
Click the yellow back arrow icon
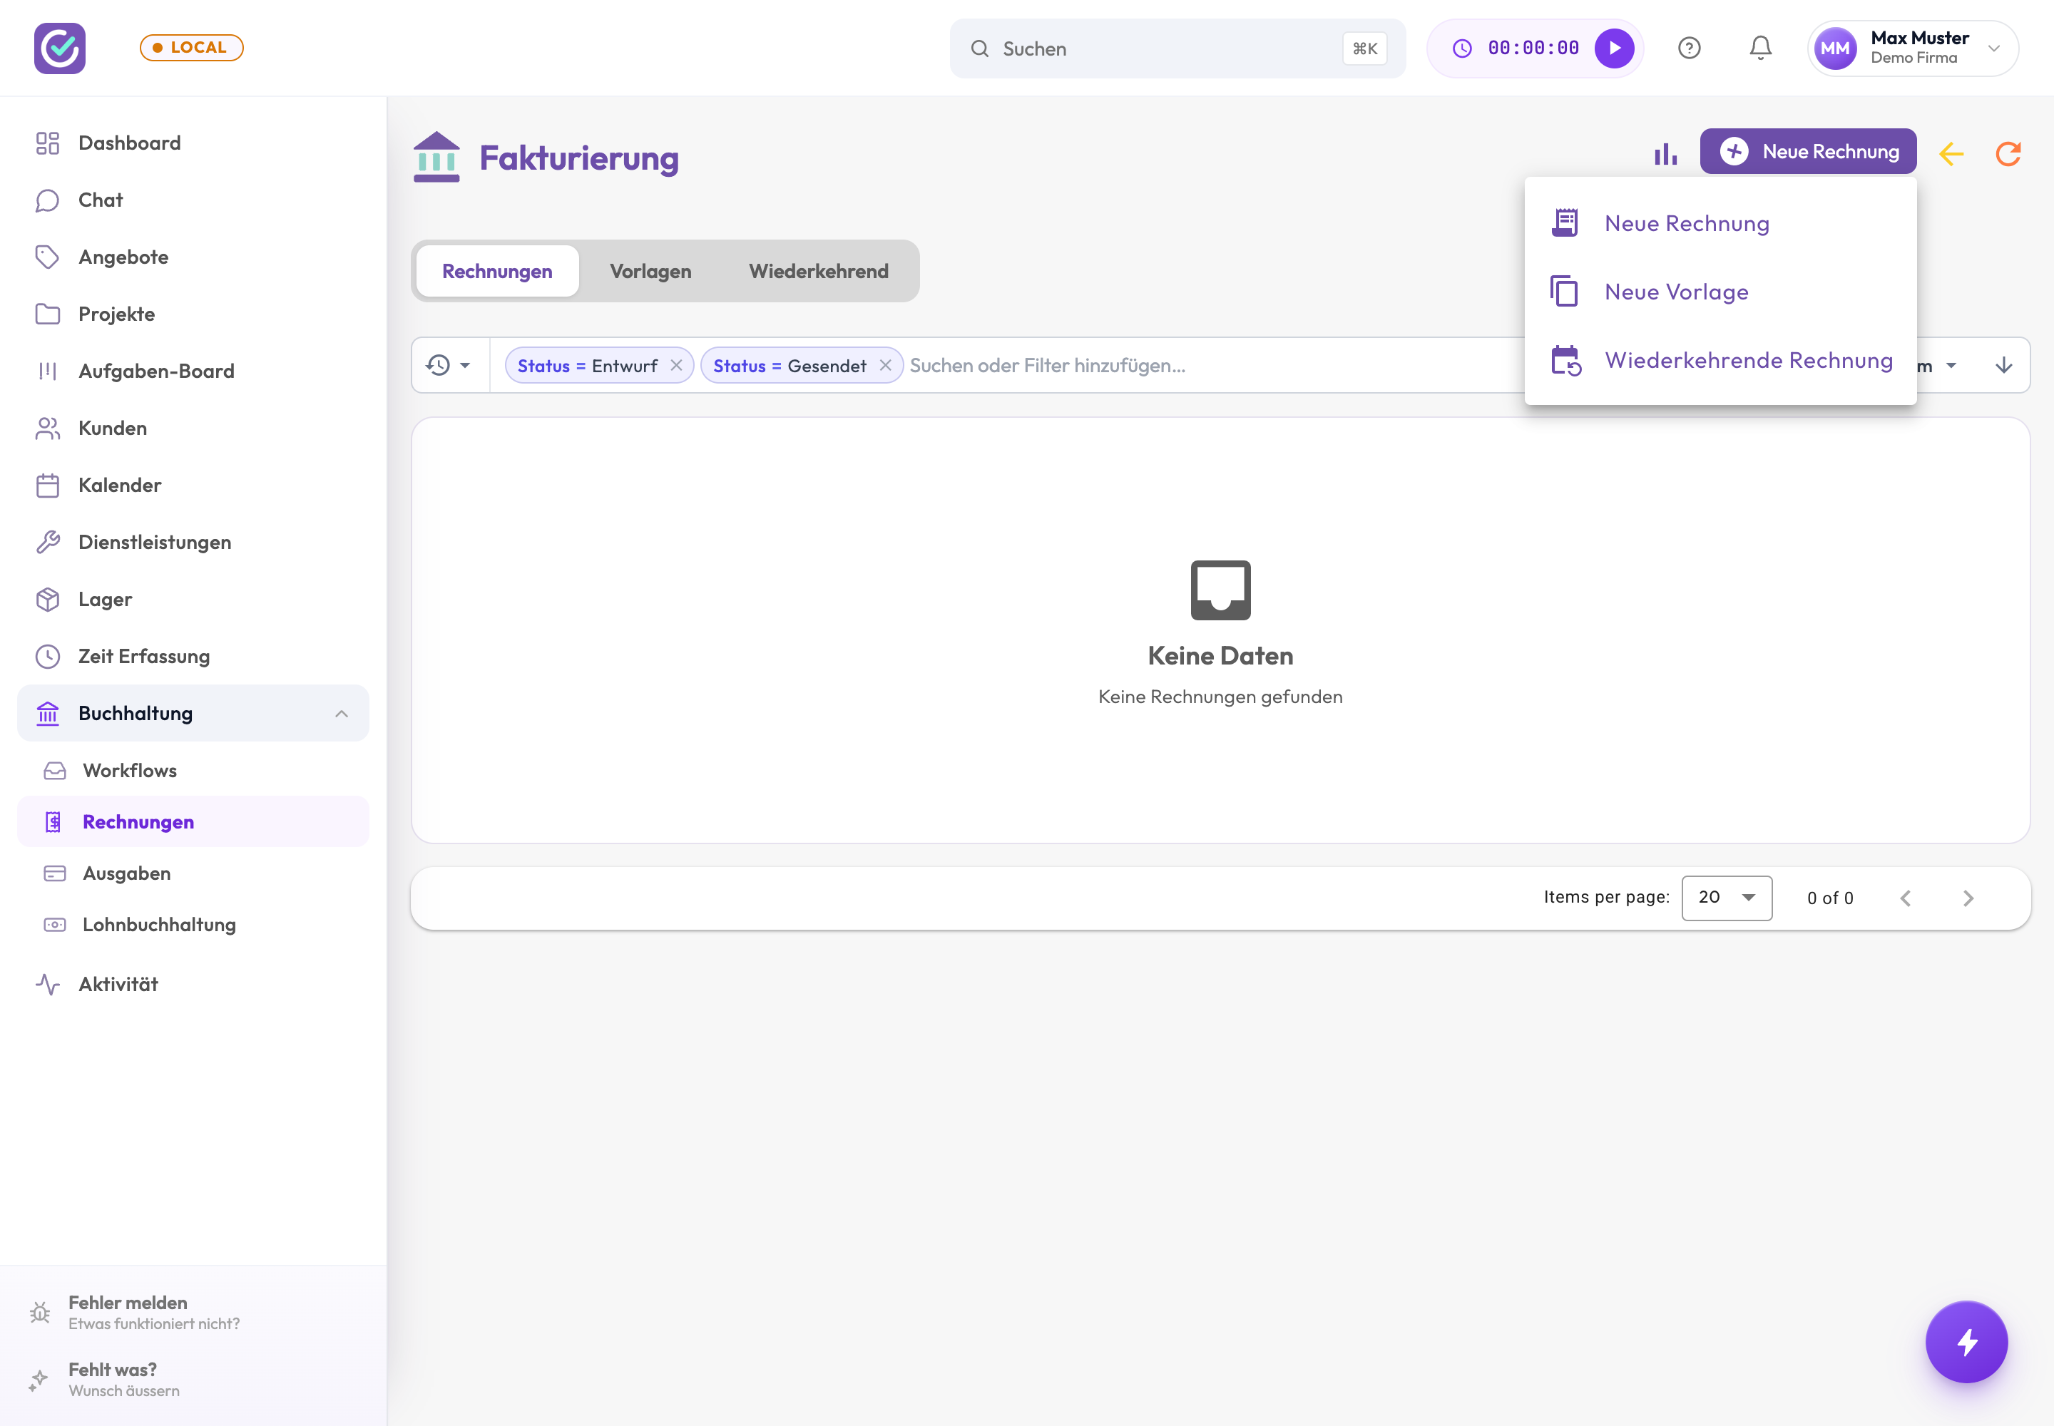click(1951, 154)
